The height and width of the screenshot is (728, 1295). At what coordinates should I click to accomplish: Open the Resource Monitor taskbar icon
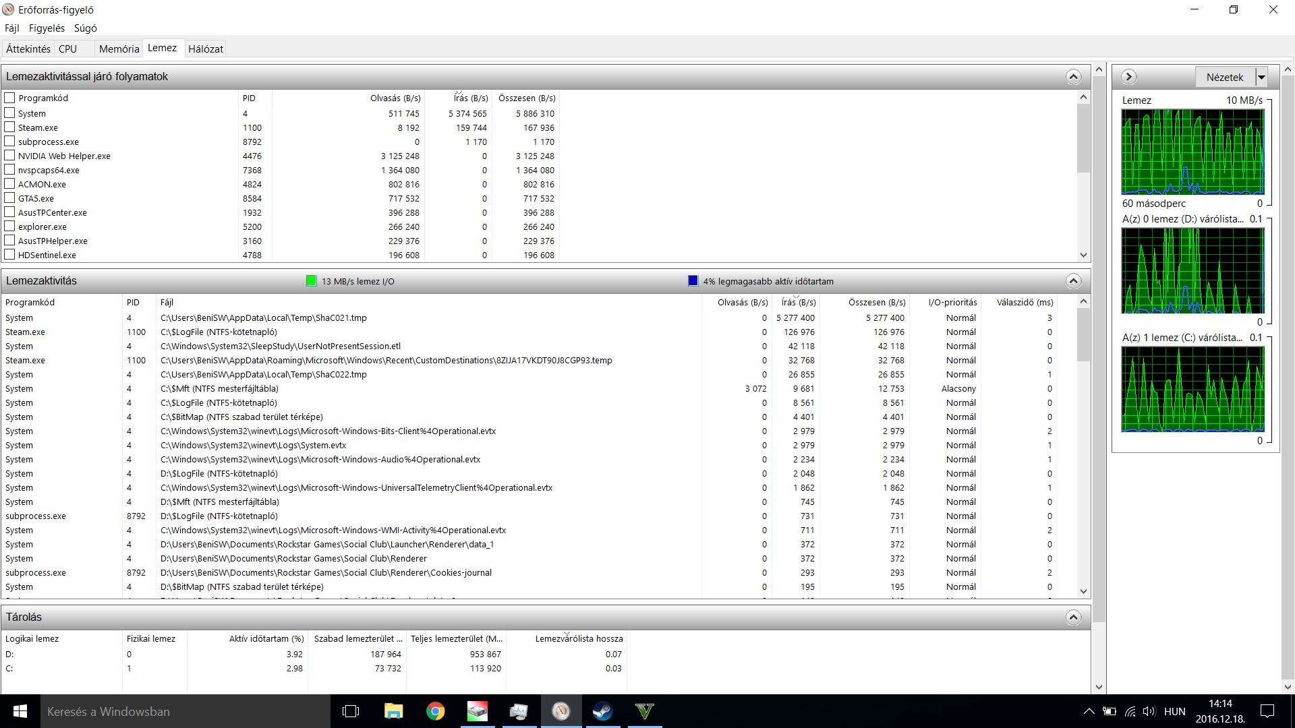pyautogui.click(x=561, y=711)
